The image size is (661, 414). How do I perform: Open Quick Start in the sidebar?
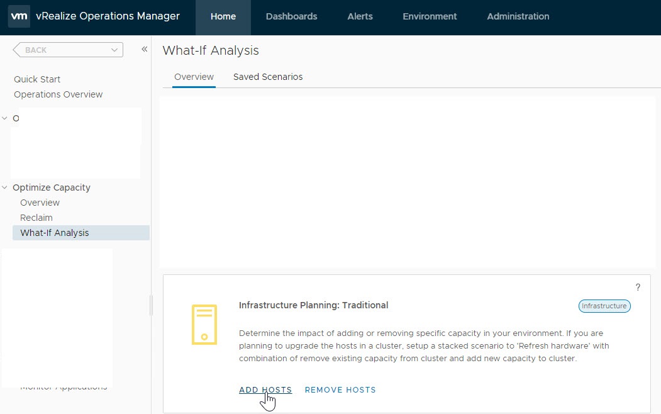37,79
